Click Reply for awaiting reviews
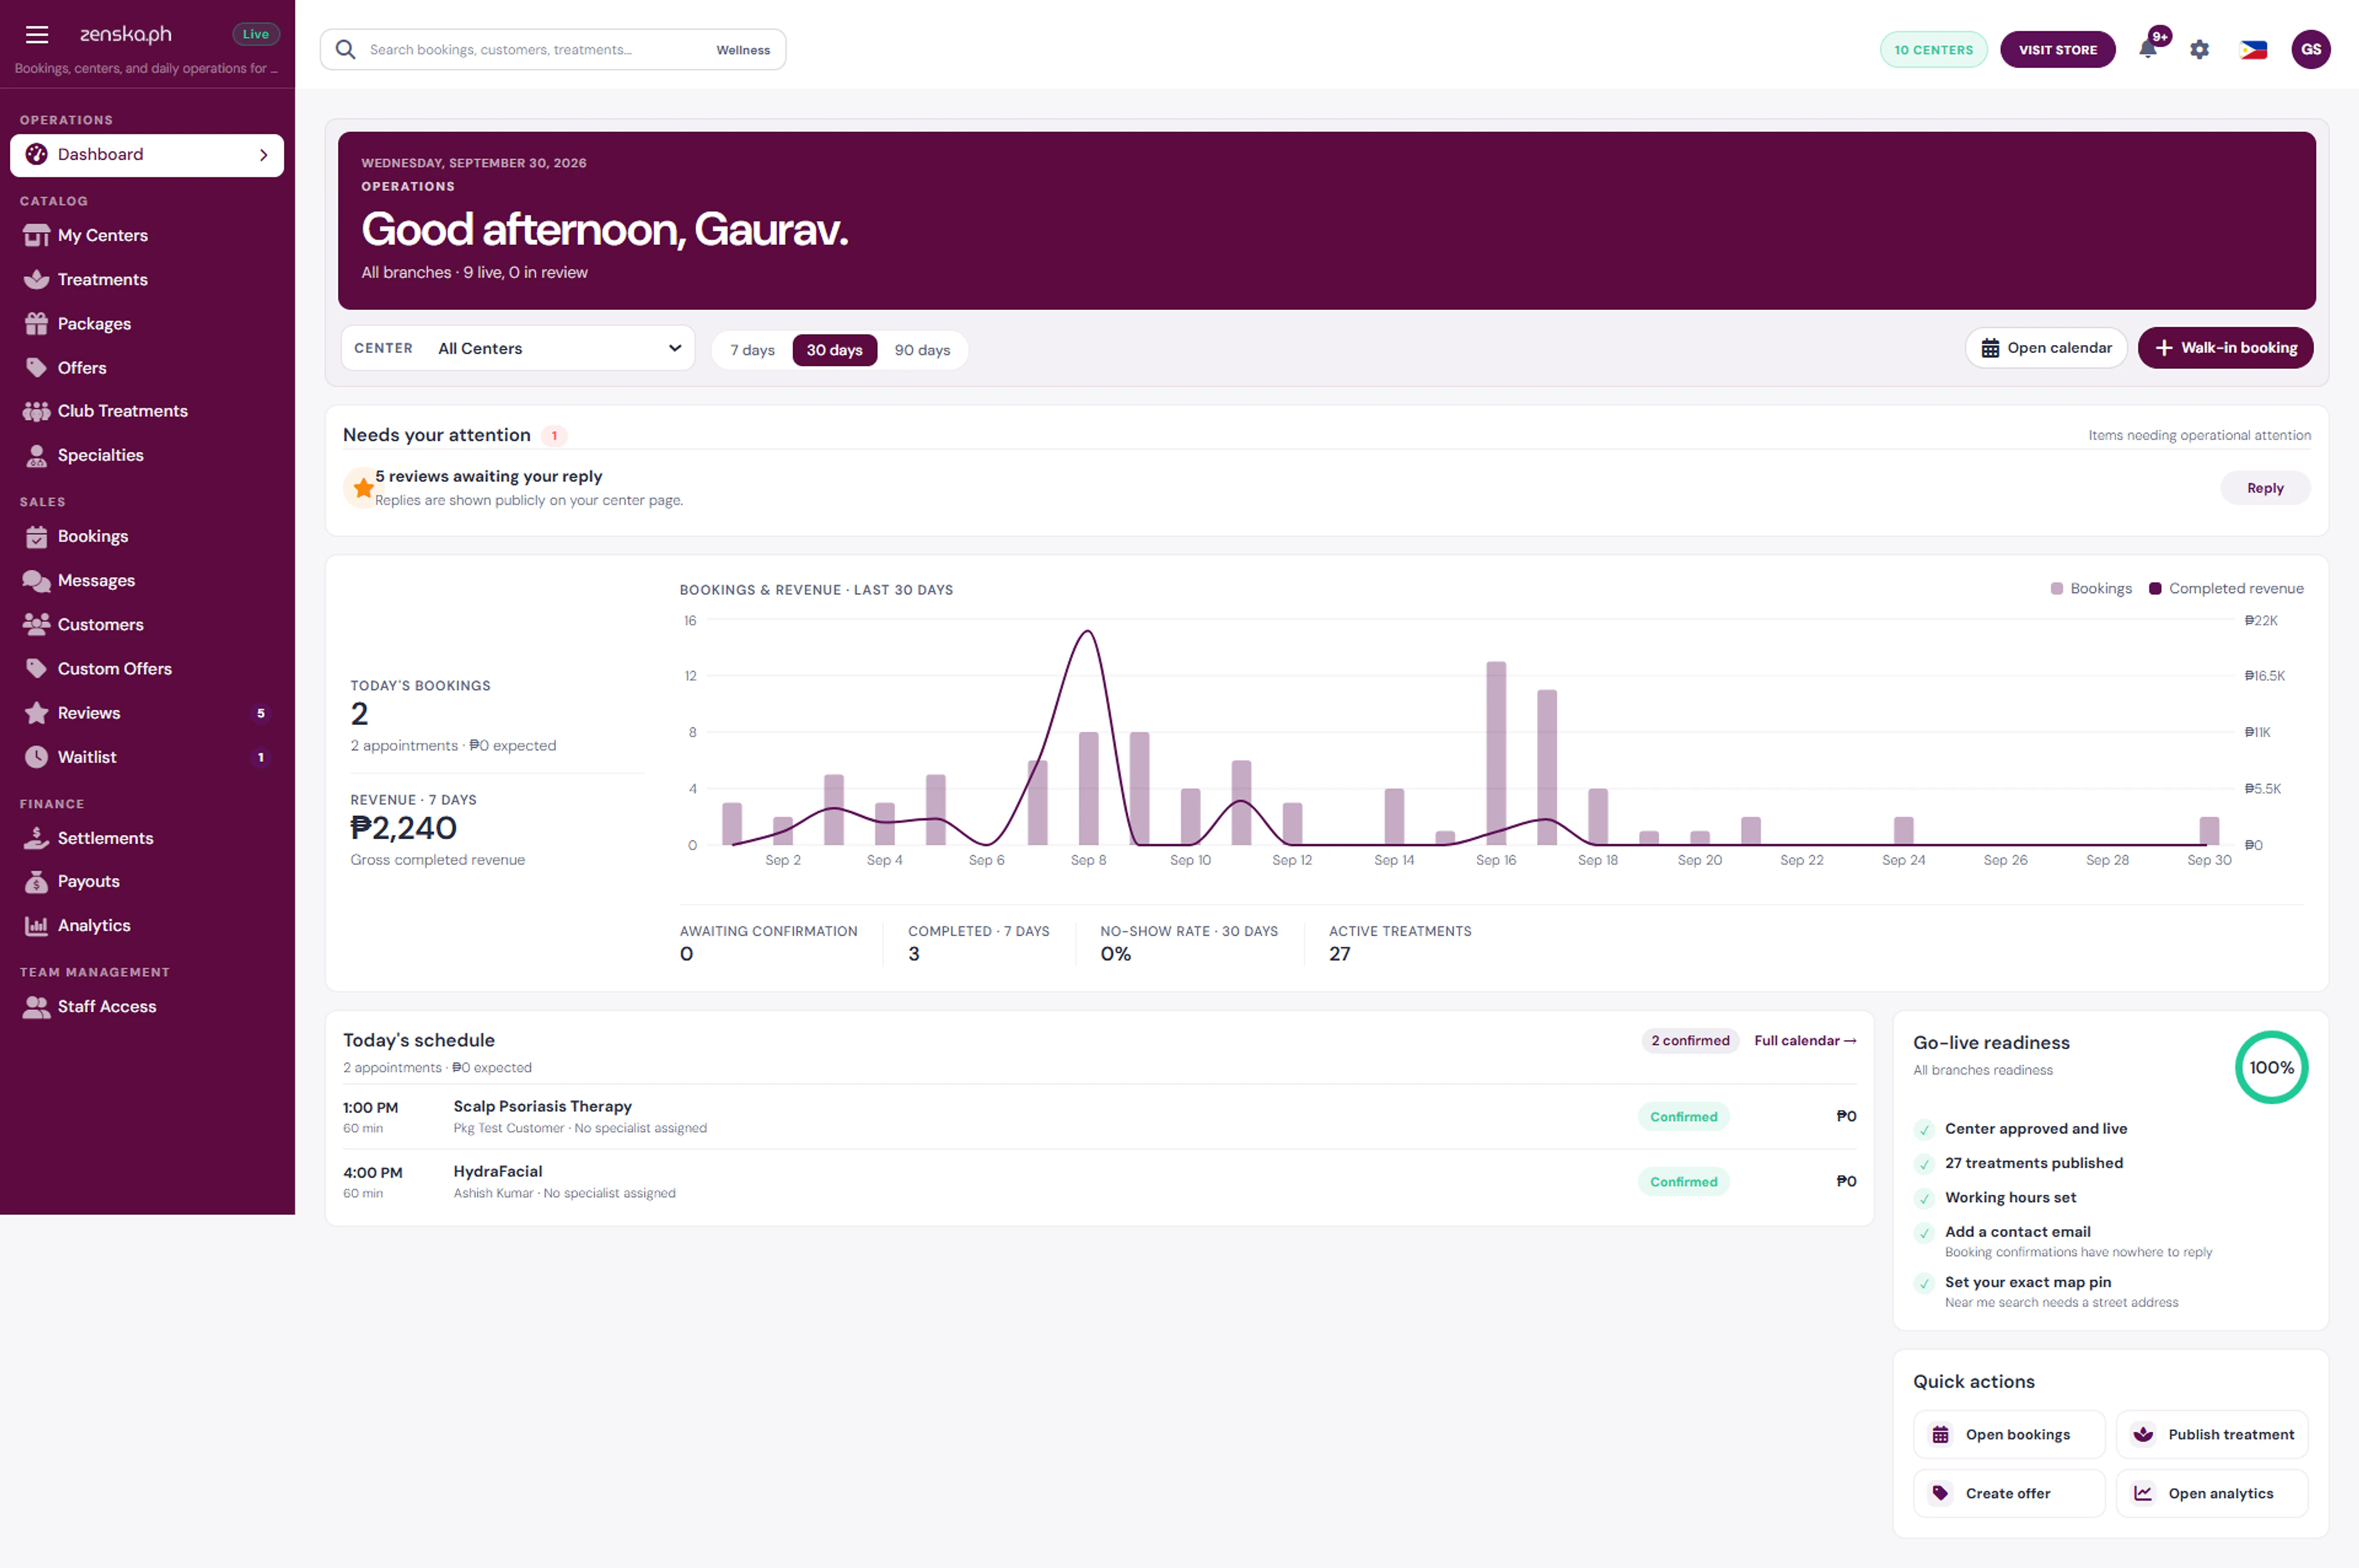Screen dimensions: 2359x1568 pos(2265,488)
